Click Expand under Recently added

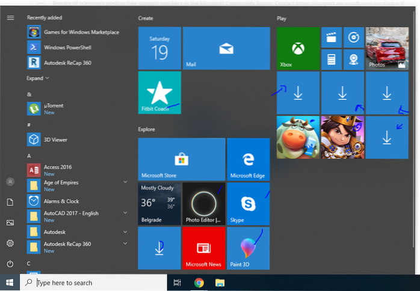point(38,78)
